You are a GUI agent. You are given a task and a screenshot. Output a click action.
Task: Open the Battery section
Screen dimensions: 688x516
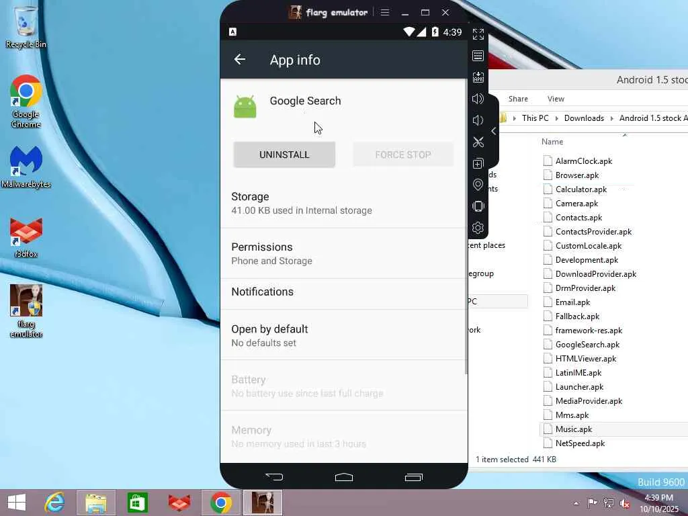click(343, 386)
